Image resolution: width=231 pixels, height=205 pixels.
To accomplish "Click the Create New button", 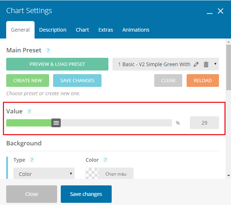I will coord(28,80).
